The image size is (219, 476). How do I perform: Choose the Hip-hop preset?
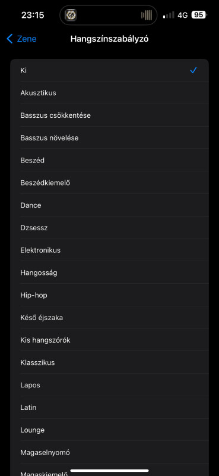point(109,295)
